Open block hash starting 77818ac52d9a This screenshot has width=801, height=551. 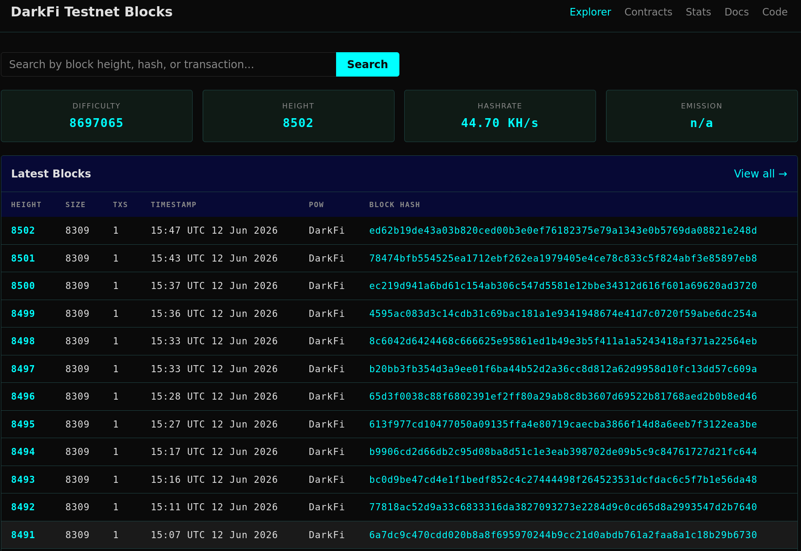(563, 507)
